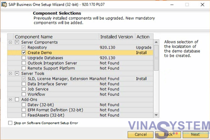This screenshot has height=140, width=210.
Task: Click the Installed Version column header
Action: pos(117,37)
